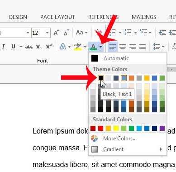The height and width of the screenshot is (172, 176).
Task: Open the Change Case (Aa) menu
Action: point(81,33)
